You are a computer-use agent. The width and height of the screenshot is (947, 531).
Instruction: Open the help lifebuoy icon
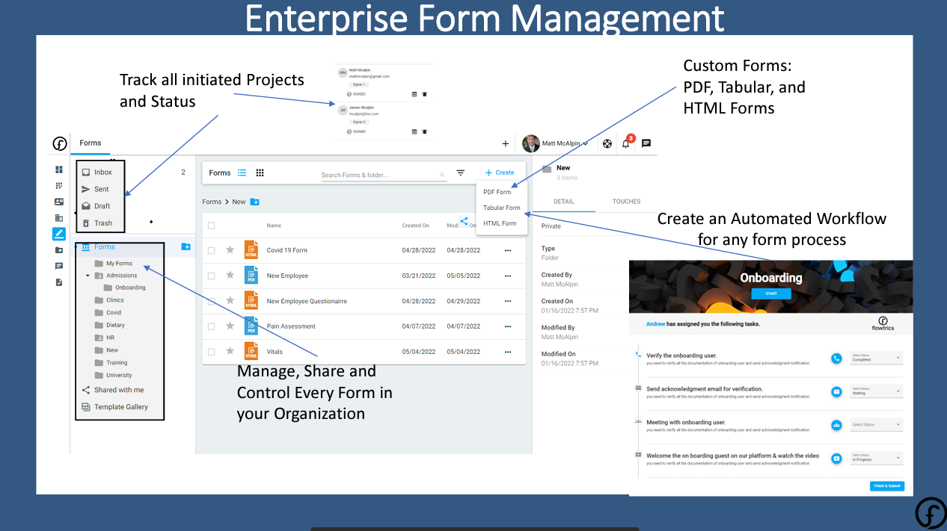tap(607, 143)
